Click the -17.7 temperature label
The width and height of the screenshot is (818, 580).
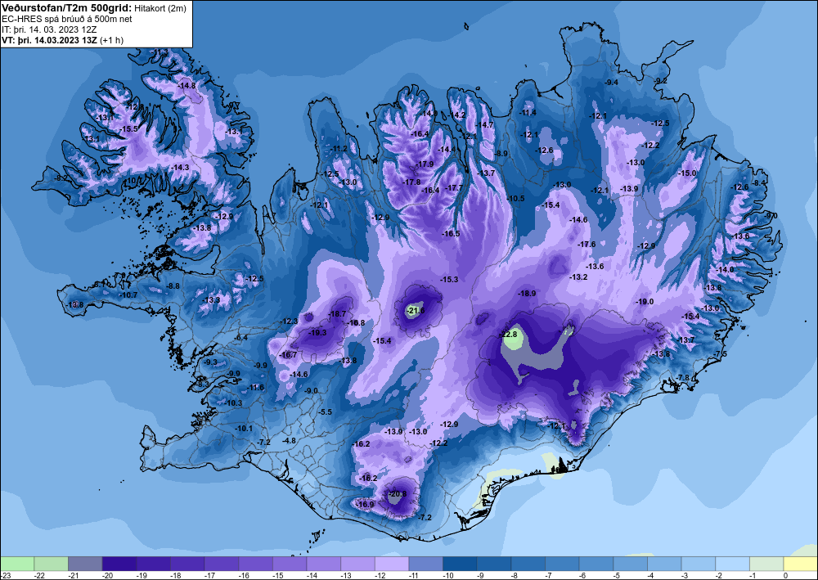pos(454,188)
